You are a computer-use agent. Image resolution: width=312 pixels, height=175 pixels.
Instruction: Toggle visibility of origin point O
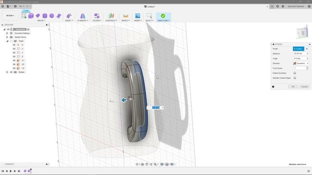pyautogui.click(x=14, y=45)
